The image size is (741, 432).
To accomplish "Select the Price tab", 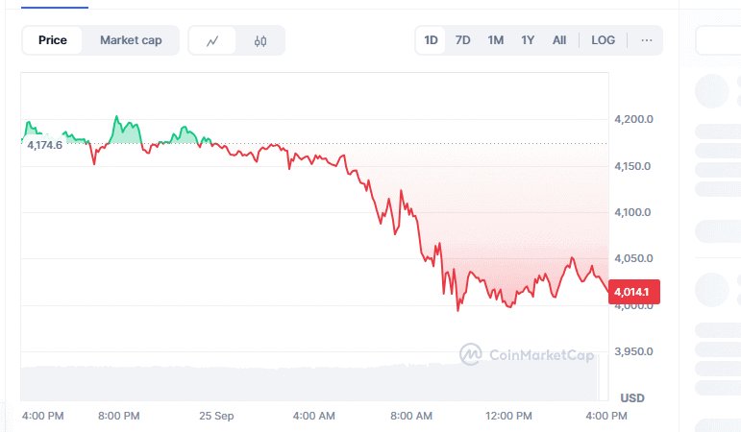I will point(53,40).
